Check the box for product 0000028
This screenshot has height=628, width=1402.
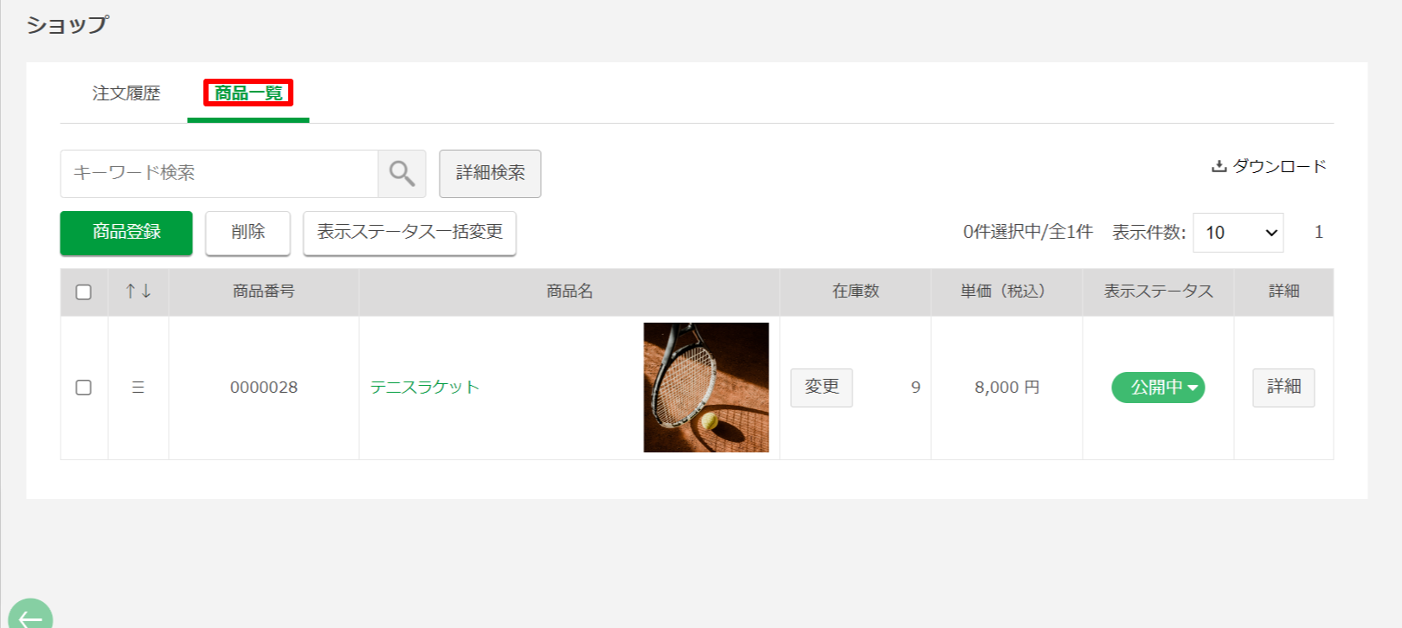pyautogui.click(x=84, y=388)
